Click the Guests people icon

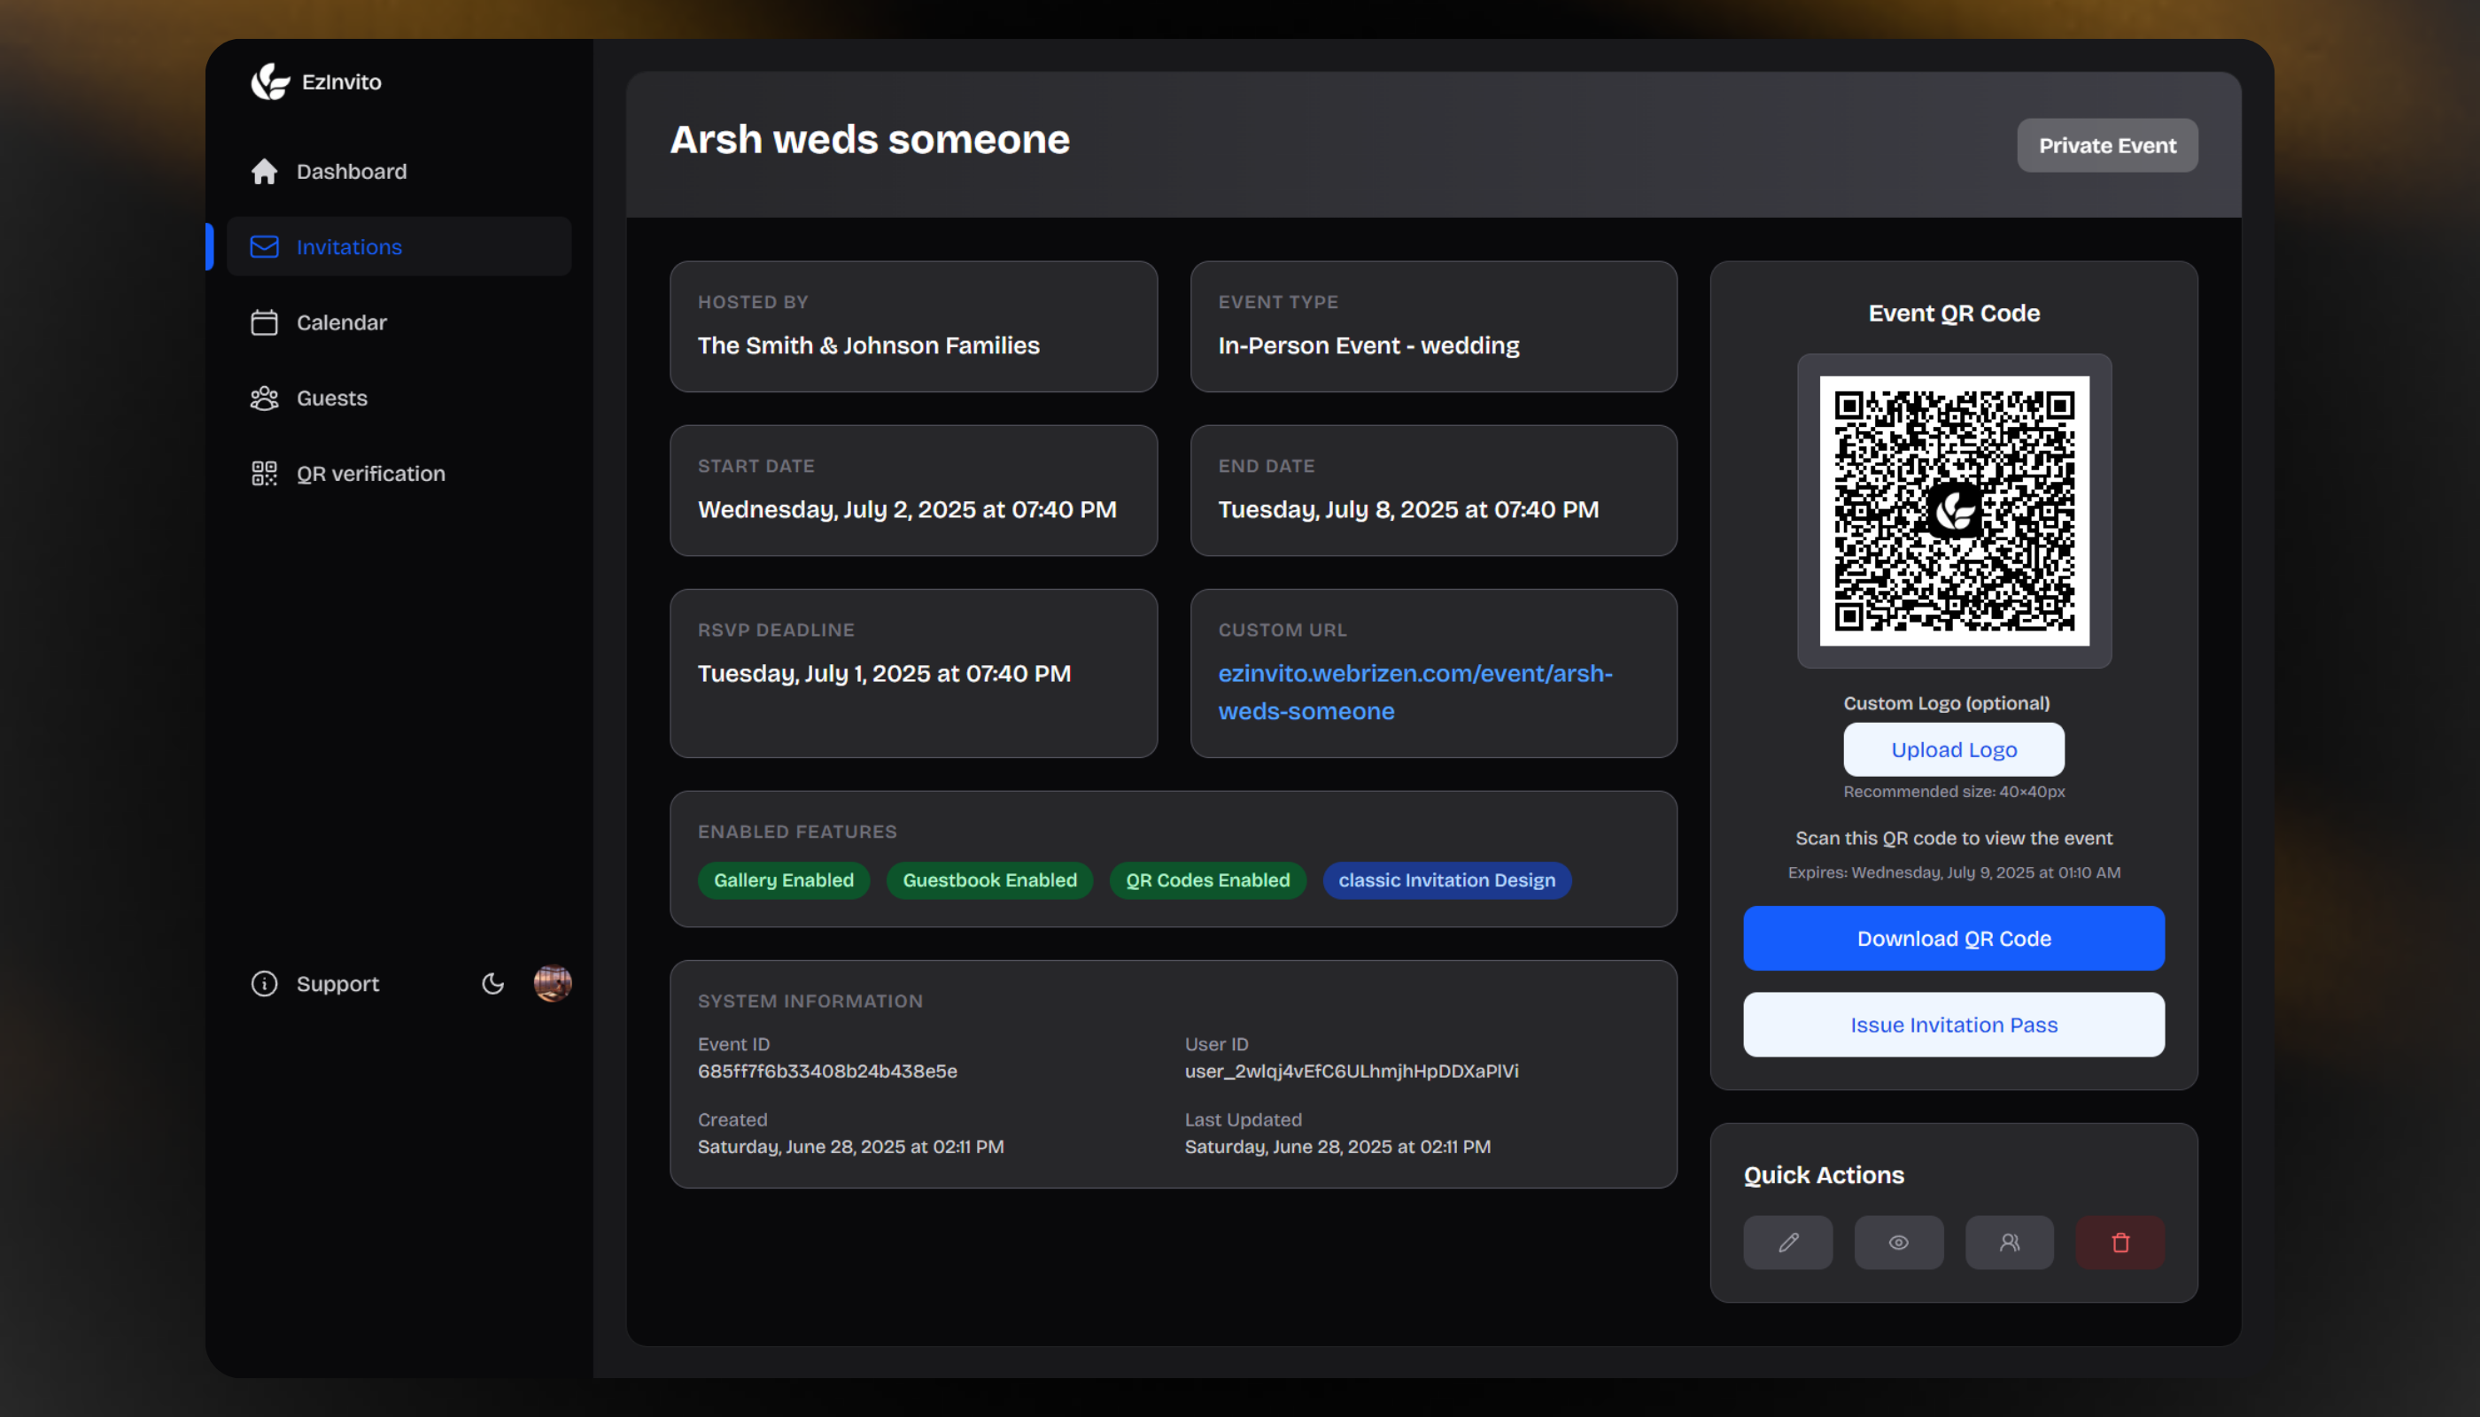tap(264, 398)
